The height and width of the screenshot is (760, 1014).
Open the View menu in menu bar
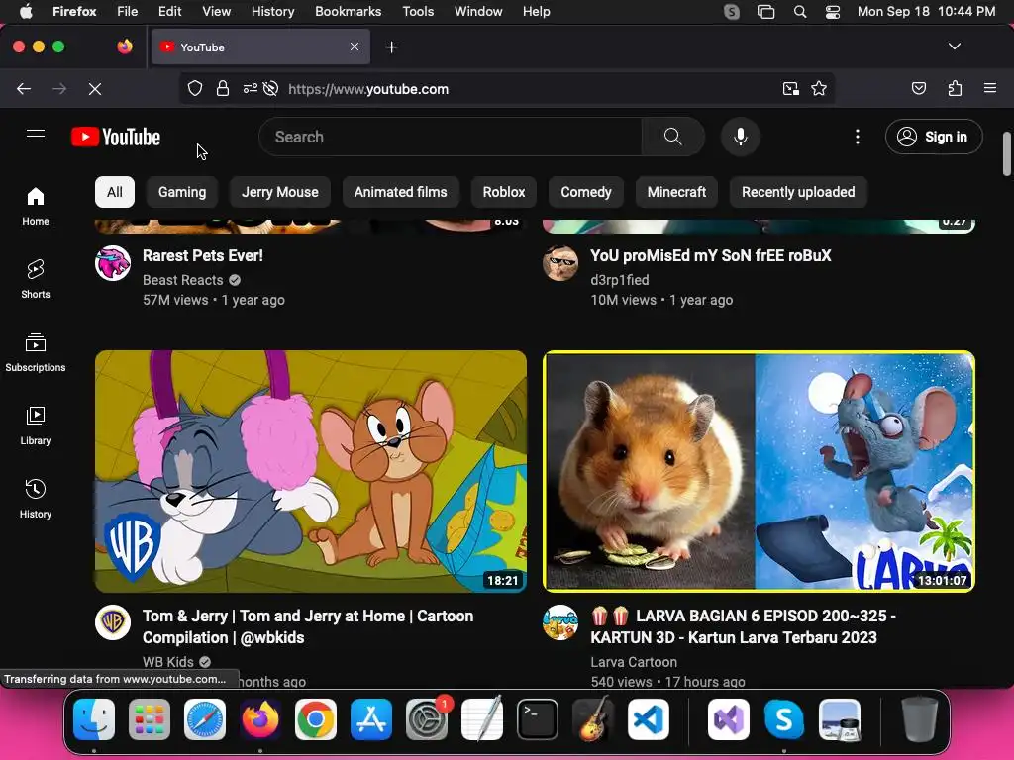click(x=216, y=12)
